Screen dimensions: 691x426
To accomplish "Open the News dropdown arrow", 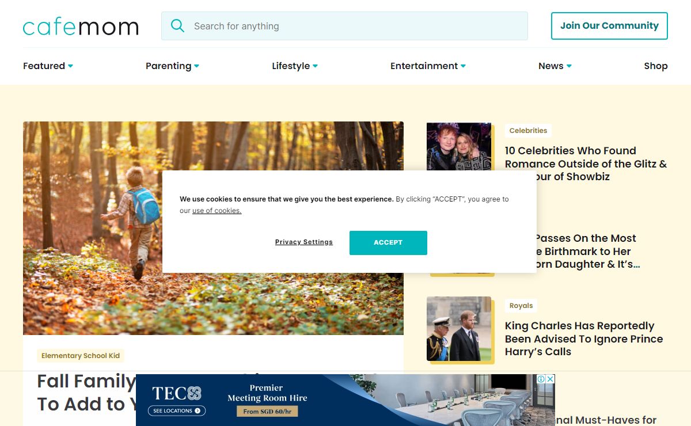I will 569,66.
